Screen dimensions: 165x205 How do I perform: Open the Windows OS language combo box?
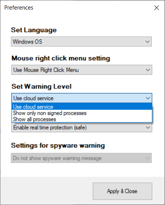coord(81,42)
